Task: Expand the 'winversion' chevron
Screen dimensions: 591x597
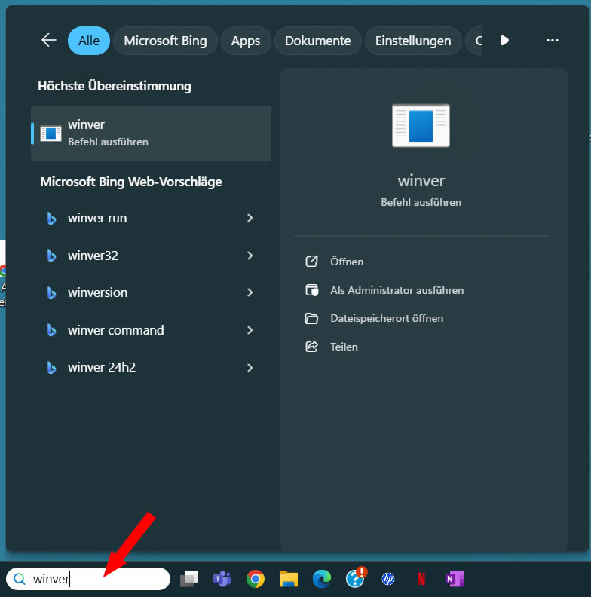Action: pos(250,292)
